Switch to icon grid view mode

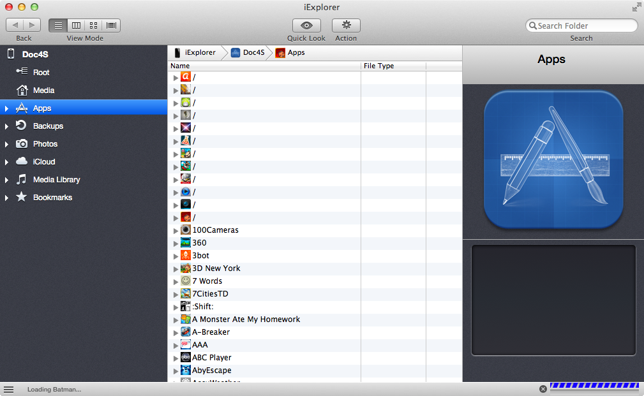click(x=94, y=26)
